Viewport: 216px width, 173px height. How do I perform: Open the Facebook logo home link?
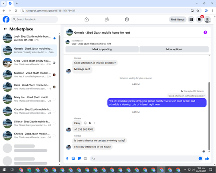pos(6,19)
